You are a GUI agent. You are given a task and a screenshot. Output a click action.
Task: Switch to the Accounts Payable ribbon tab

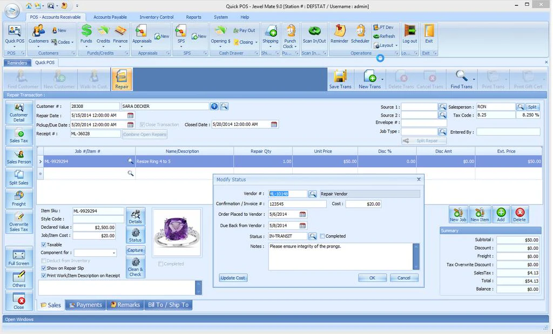[110, 17]
